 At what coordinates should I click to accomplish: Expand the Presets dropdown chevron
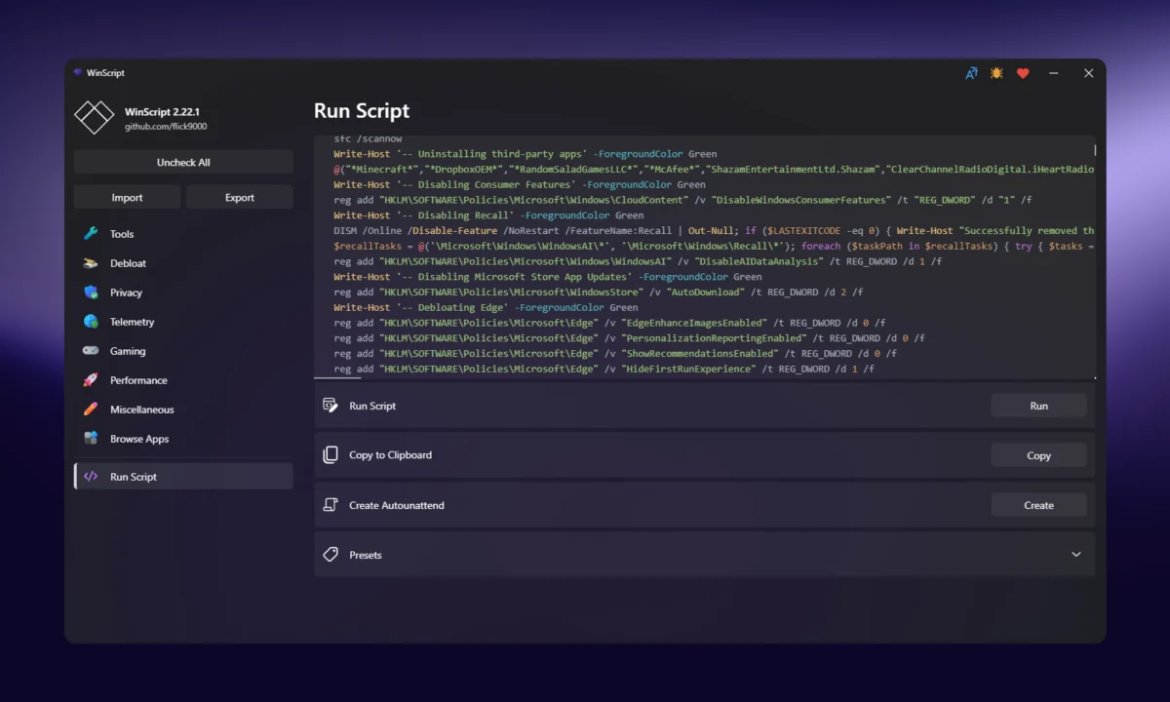1076,555
